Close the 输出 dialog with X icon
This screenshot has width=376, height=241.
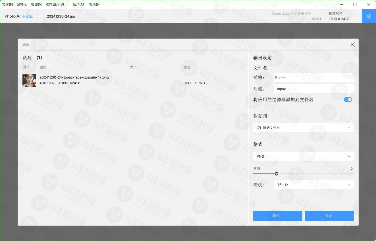(352, 45)
